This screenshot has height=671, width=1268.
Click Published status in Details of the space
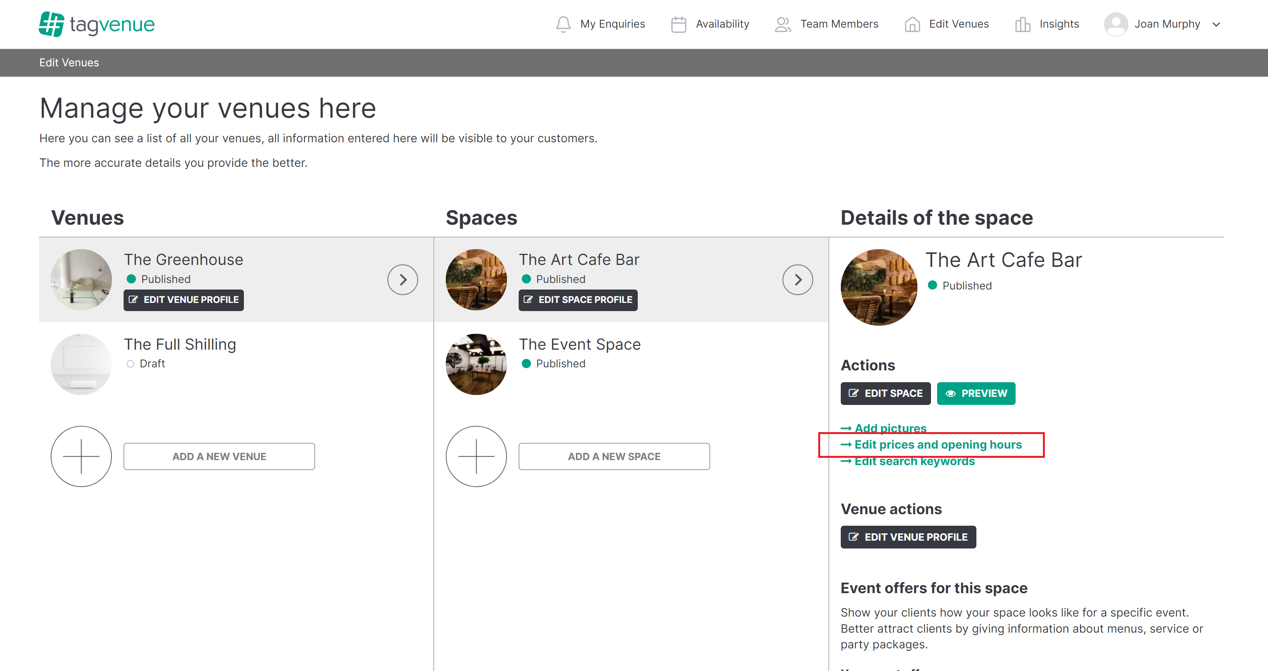(x=959, y=286)
